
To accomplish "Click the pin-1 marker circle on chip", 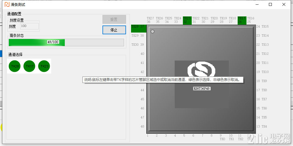I will (153, 31).
